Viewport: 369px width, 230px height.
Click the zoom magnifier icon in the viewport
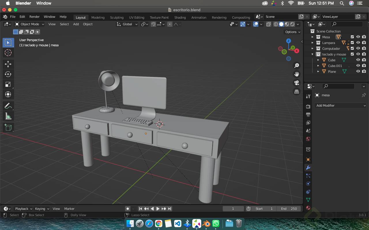click(297, 65)
